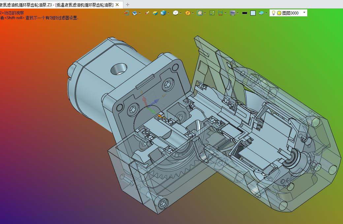Click the blue book toolbar icon
The height and width of the screenshot is (224, 343).
click(x=135, y=13)
